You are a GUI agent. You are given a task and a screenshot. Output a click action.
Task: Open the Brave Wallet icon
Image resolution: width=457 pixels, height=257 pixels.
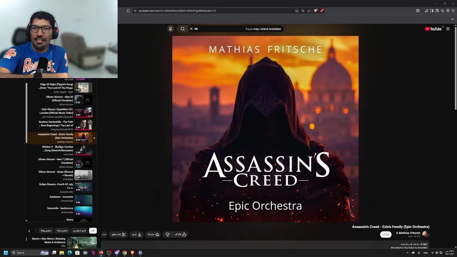click(437, 11)
